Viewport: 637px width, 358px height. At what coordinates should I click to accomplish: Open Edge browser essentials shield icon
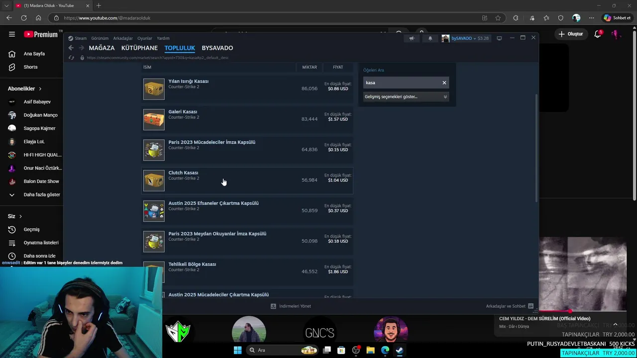(x=561, y=18)
